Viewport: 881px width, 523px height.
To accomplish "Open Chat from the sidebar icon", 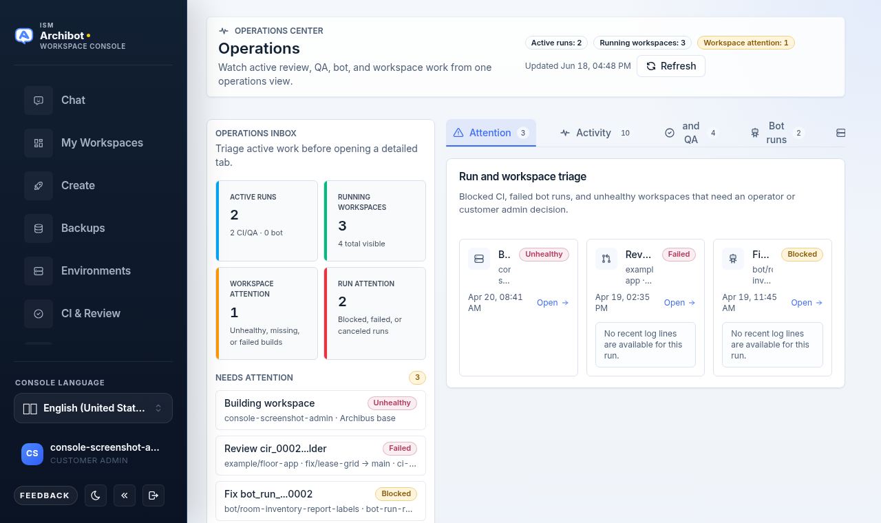I will 39,100.
